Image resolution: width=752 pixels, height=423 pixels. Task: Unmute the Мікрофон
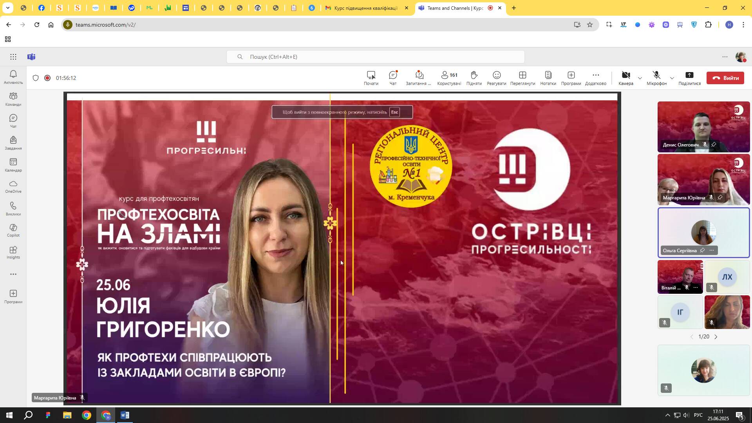click(x=656, y=78)
